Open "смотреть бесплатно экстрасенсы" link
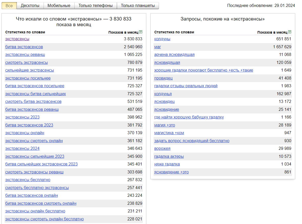 [x=37, y=188]
